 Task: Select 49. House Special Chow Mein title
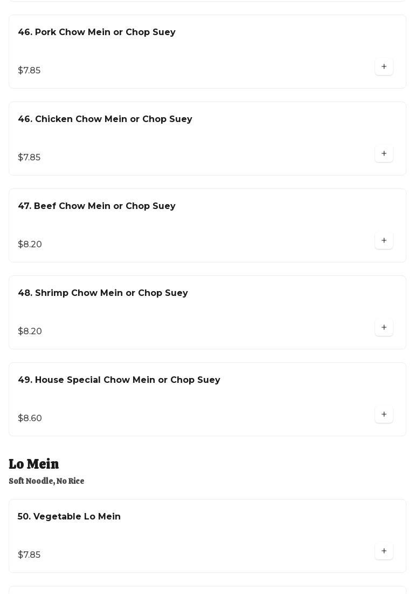(x=119, y=380)
